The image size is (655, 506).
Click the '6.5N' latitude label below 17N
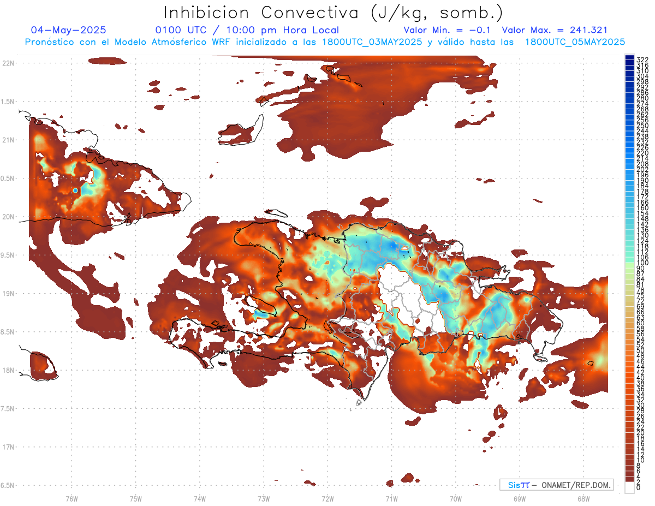click(8, 485)
